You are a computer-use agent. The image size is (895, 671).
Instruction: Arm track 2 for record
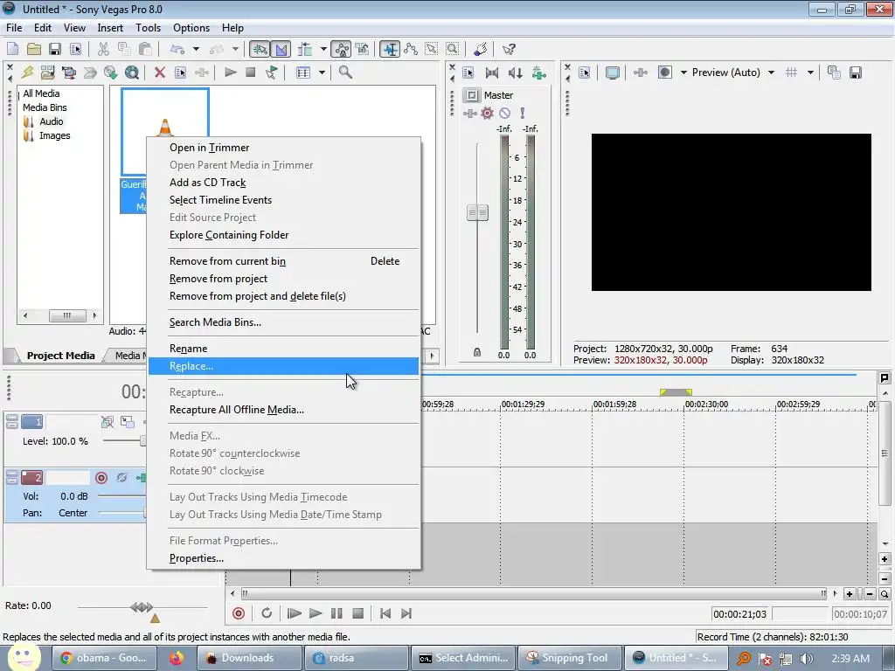(x=101, y=478)
